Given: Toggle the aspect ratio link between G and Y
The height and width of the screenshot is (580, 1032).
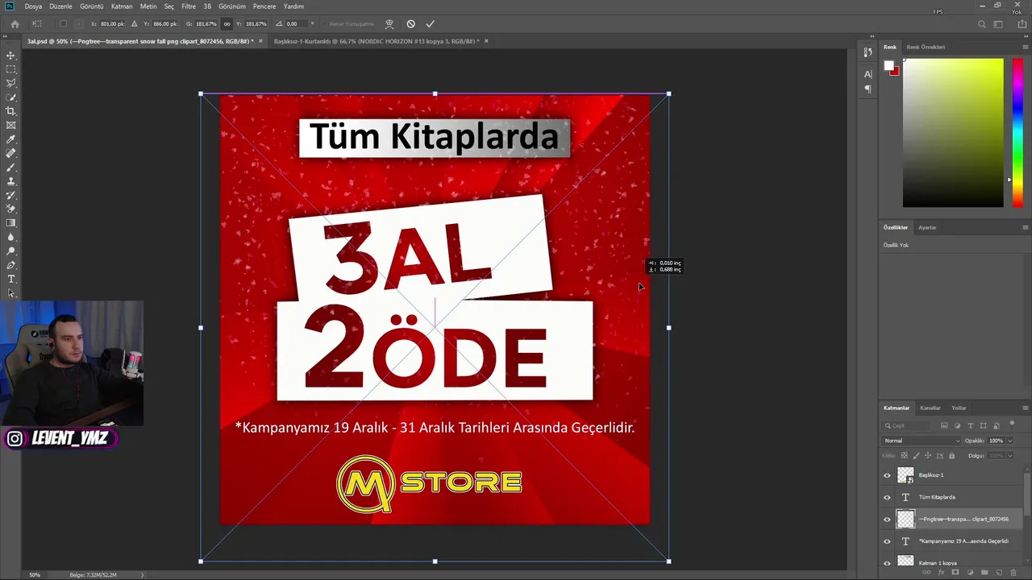Looking at the screenshot, I should tap(227, 24).
